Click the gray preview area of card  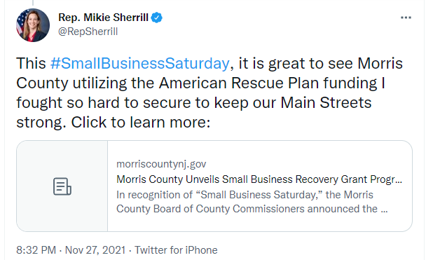point(62,186)
